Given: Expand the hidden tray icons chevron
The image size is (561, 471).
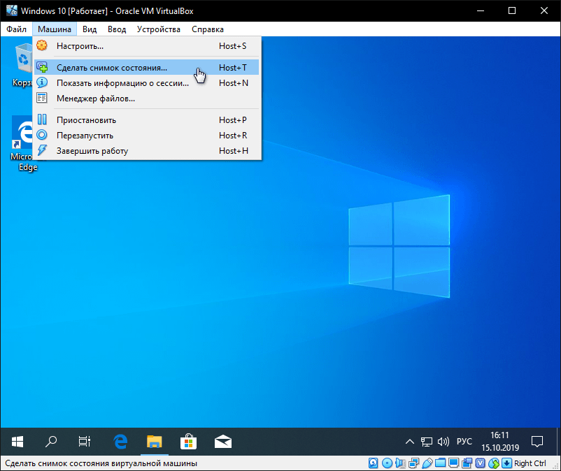Looking at the screenshot, I should pos(411,442).
